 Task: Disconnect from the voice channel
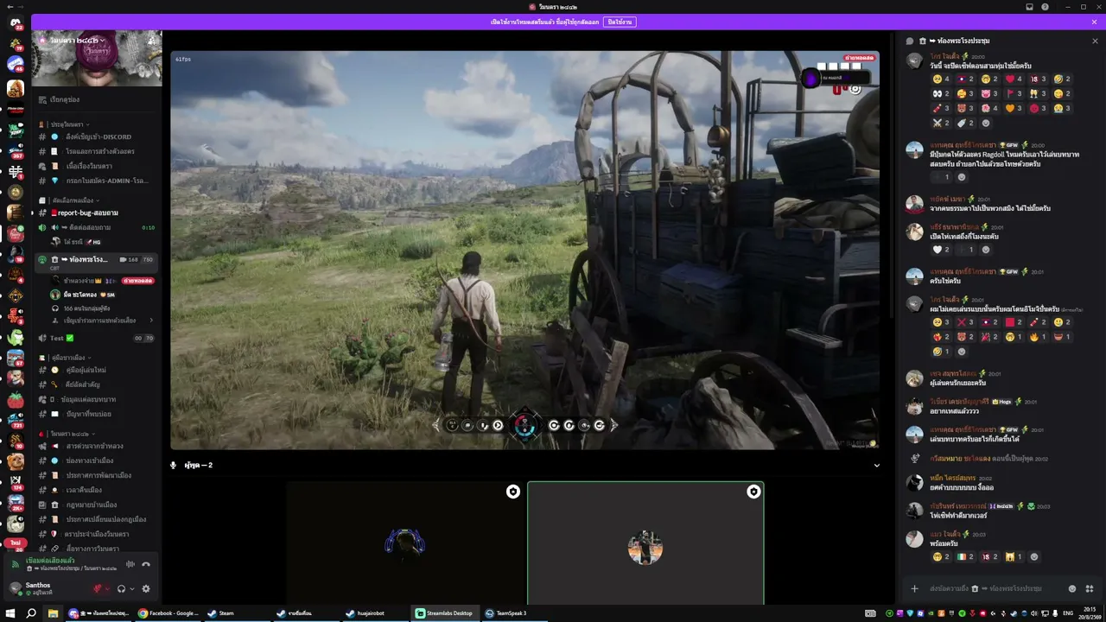pos(146,564)
